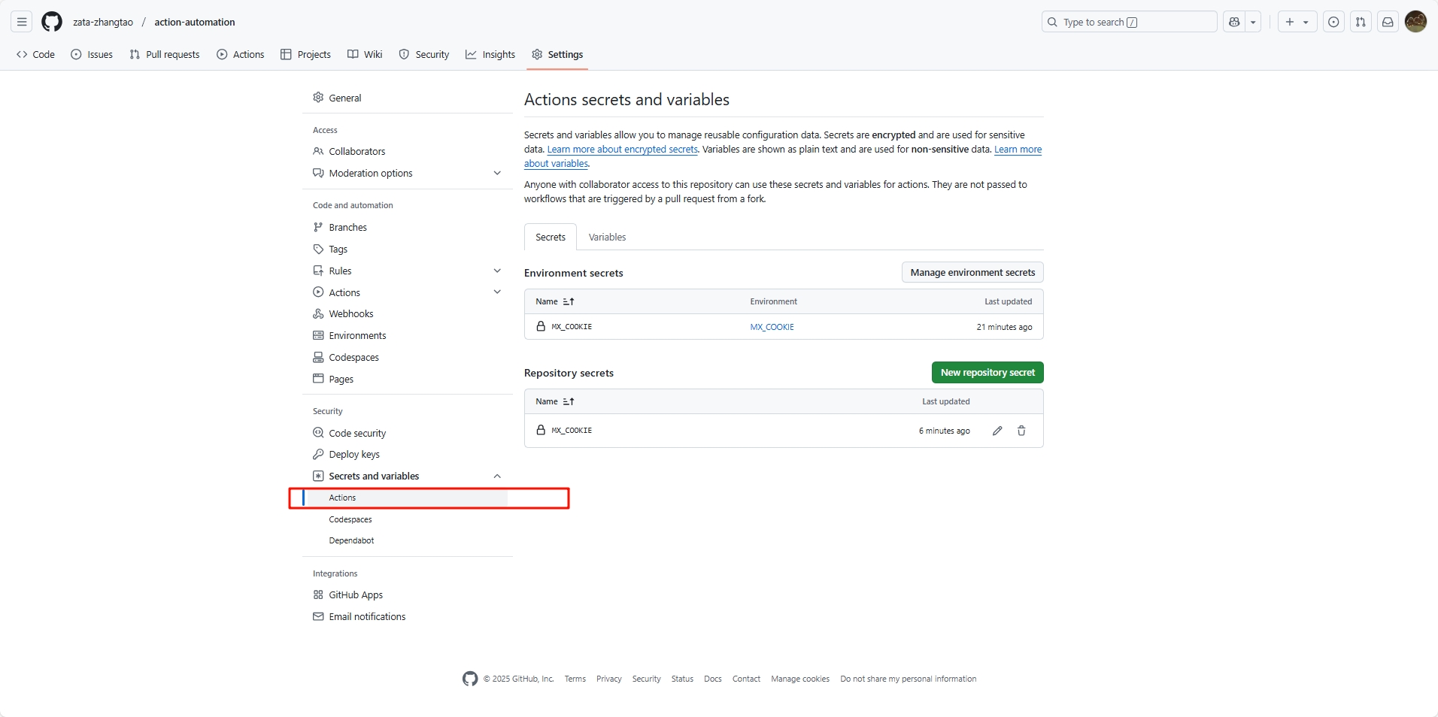This screenshot has height=717, width=1438.
Task: Open footer GitHub logo
Action: [470, 679]
